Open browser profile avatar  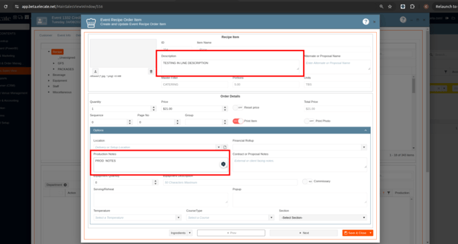pos(426,7)
